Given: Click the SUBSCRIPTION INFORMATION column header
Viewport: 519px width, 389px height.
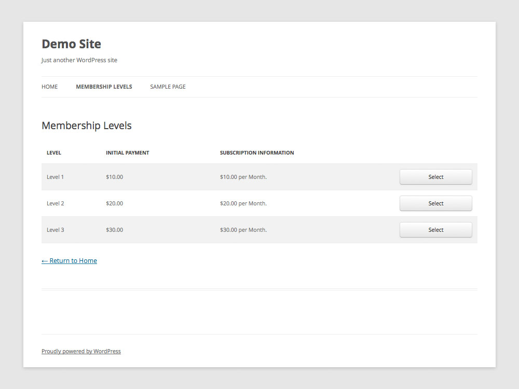Looking at the screenshot, I should [x=257, y=153].
